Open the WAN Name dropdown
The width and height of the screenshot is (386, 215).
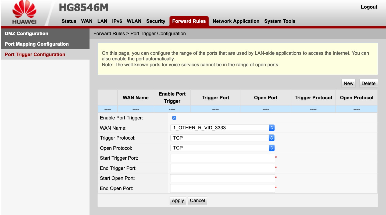coord(222,128)
